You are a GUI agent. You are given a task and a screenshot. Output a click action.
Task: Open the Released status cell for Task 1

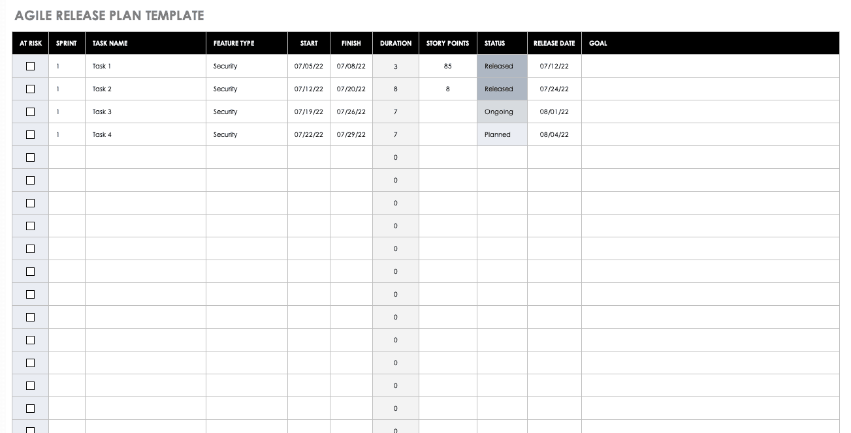click(502, 66)
